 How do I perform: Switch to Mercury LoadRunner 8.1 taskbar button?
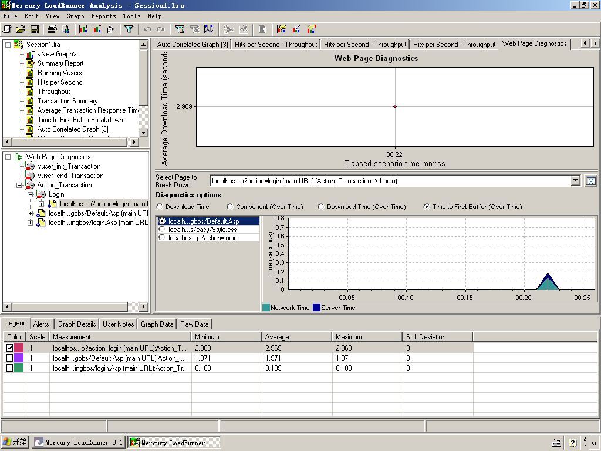click(78, 442)
